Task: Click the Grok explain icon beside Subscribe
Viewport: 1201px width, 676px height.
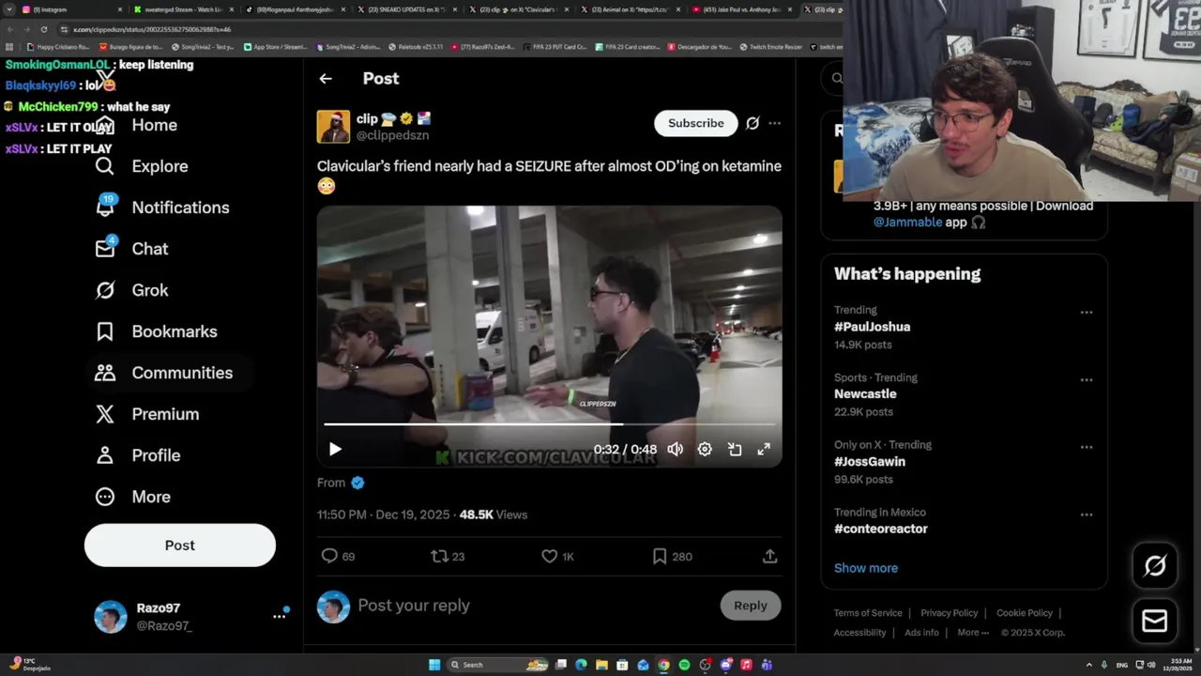Action: click(x=753, y=123)
